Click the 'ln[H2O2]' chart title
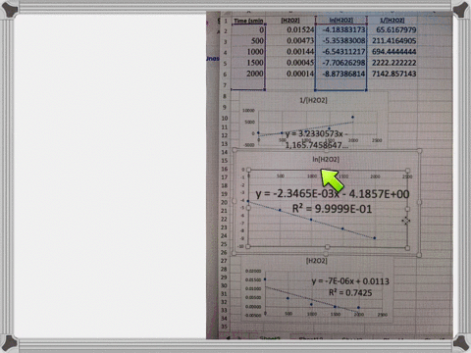Screen dimensions: 471x353 (x=326, y=159)
